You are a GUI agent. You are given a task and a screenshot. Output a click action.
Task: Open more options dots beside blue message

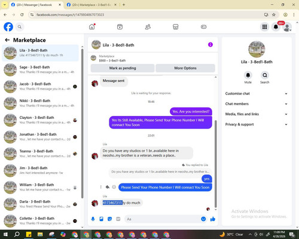(x=101, y=187)
